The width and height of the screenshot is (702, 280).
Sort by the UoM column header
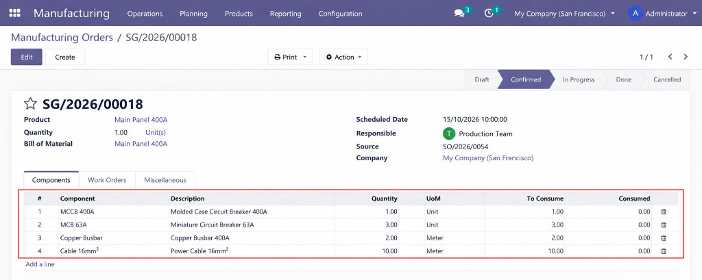tap(434, 199)
